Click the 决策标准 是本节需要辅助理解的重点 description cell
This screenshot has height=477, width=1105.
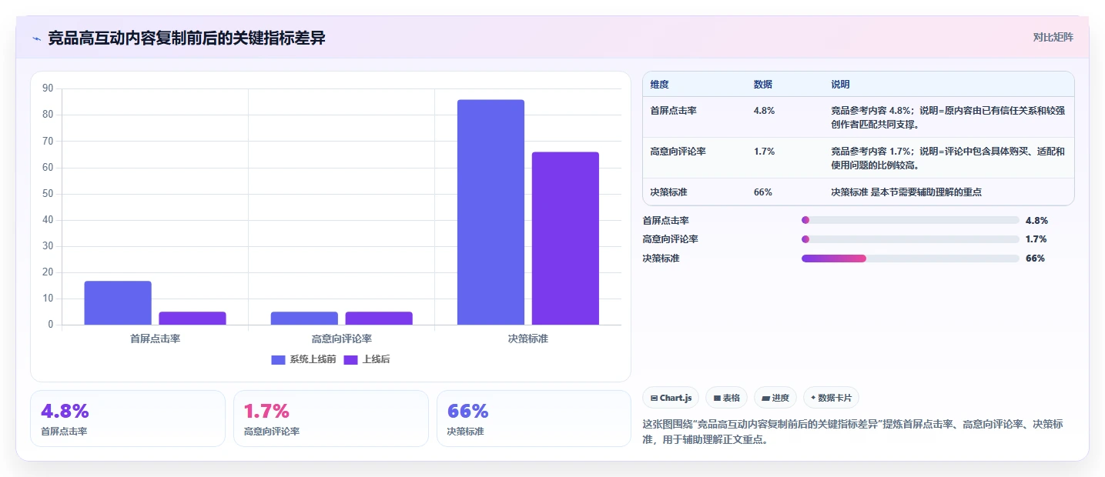(x=906, y=192)
